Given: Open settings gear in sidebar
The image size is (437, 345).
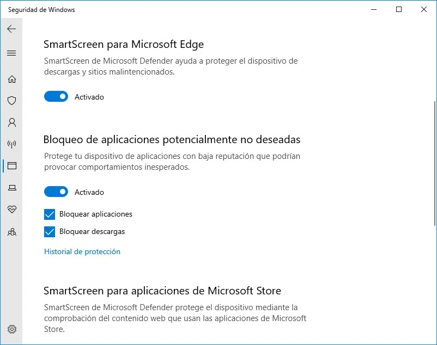Looking at the screenshot, I should 11,329.
